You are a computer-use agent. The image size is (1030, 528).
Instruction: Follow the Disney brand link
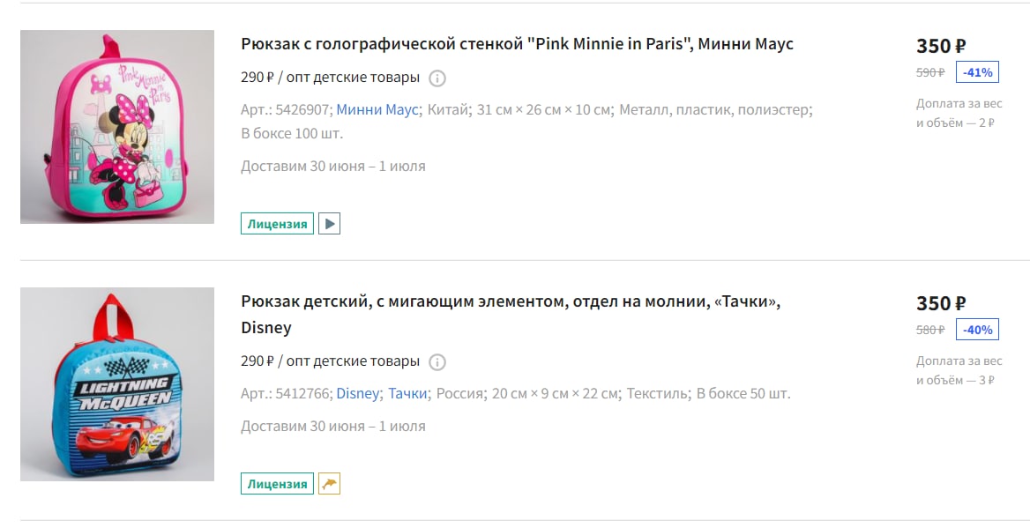pos(357,393)
